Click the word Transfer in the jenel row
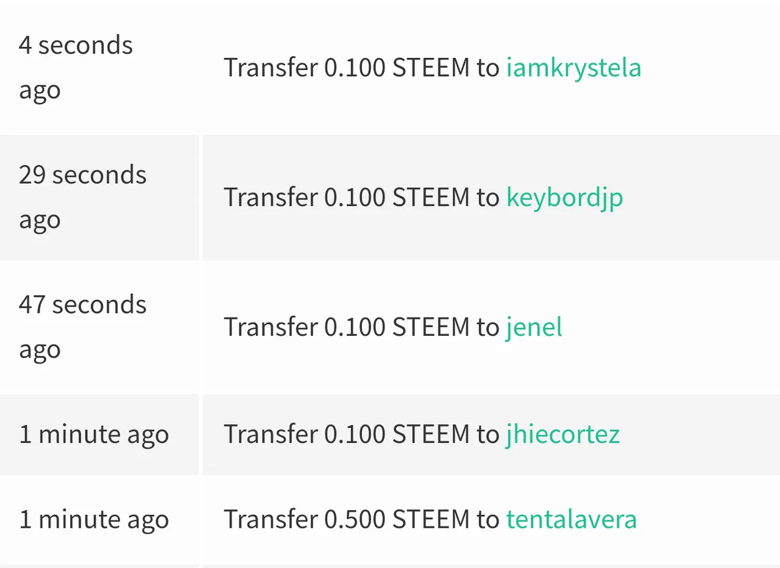 click(x=271, y=327)
